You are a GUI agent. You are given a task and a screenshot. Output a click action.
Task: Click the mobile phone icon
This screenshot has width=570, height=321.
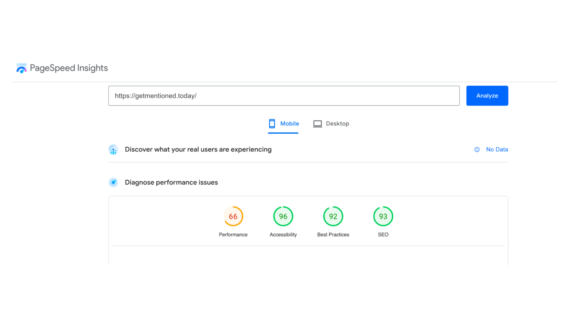click(272, 124)
